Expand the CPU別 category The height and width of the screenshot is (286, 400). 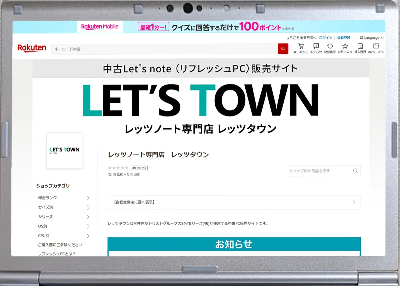click(x=64, y=236)
